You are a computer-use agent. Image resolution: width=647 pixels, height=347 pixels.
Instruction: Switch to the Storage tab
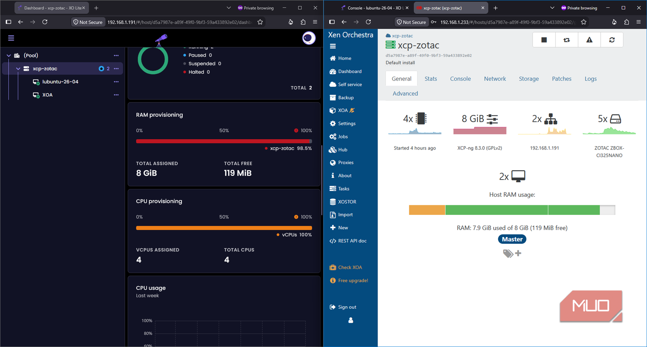tap(529, 79)
